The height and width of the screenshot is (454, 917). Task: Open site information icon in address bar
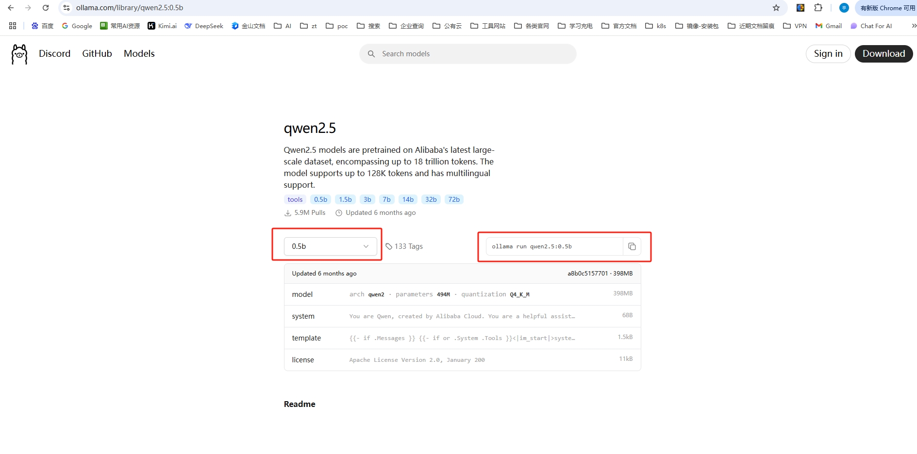coord(67,8)
